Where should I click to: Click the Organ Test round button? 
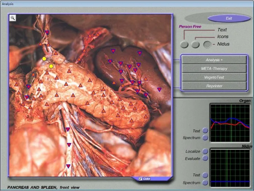pos(205,130)
